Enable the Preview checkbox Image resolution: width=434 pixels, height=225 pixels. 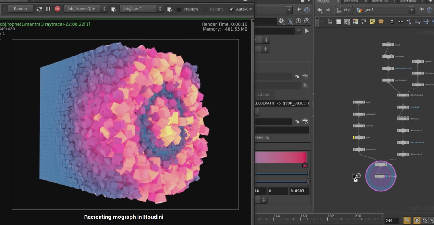click(179, 9)
